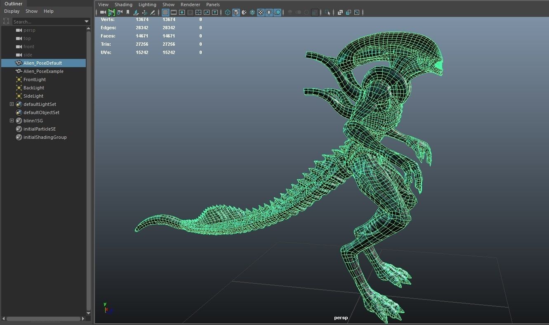Open the Shading menu
The height and width of the screenshot is (325, 549).
(123, 5)
